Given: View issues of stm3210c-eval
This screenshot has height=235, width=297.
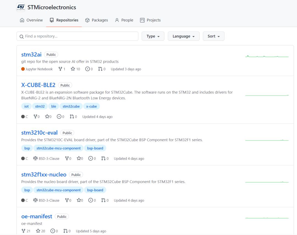Looking at the screenshot, I should [92, 159].
